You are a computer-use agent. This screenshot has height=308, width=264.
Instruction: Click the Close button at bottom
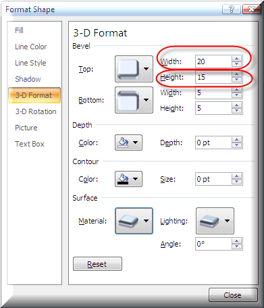(233, 295)
